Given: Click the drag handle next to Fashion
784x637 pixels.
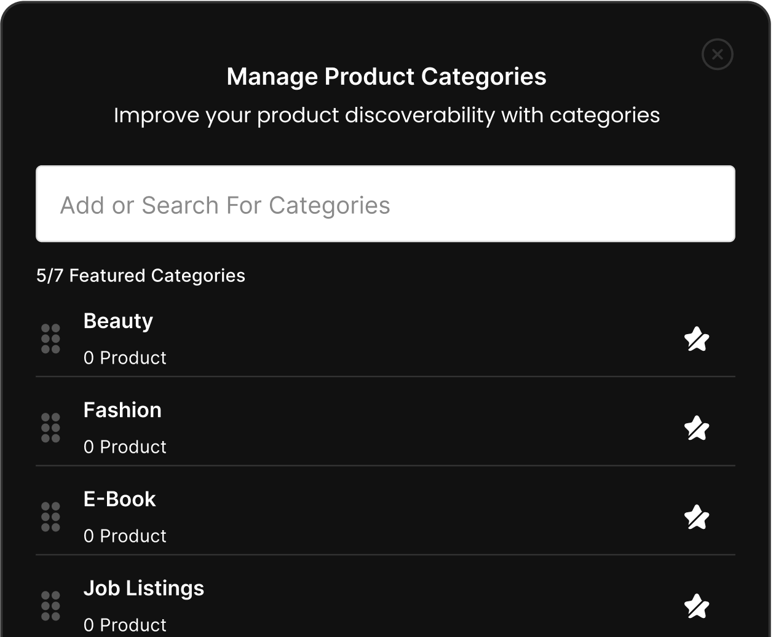Looking at the screenshot, I should pyautogui.click(x=50, y=428).
